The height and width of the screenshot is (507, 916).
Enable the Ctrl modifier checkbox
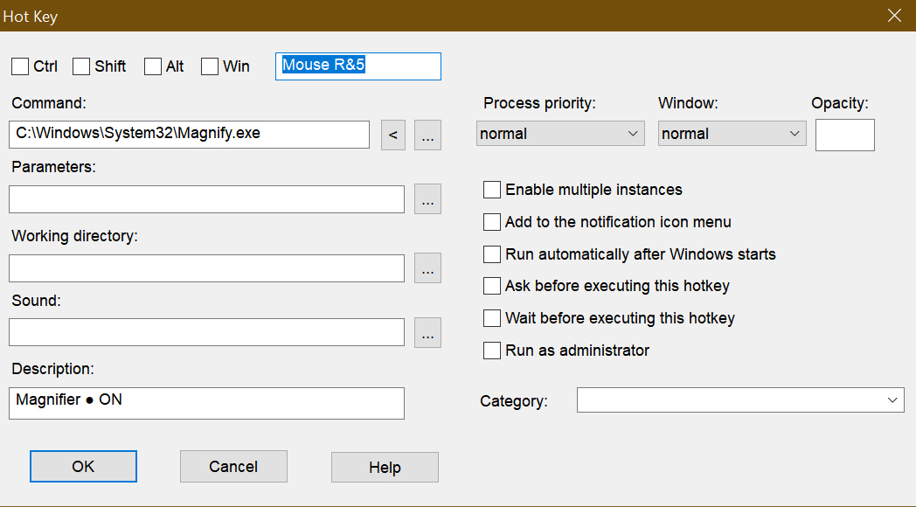pos(20,66)
